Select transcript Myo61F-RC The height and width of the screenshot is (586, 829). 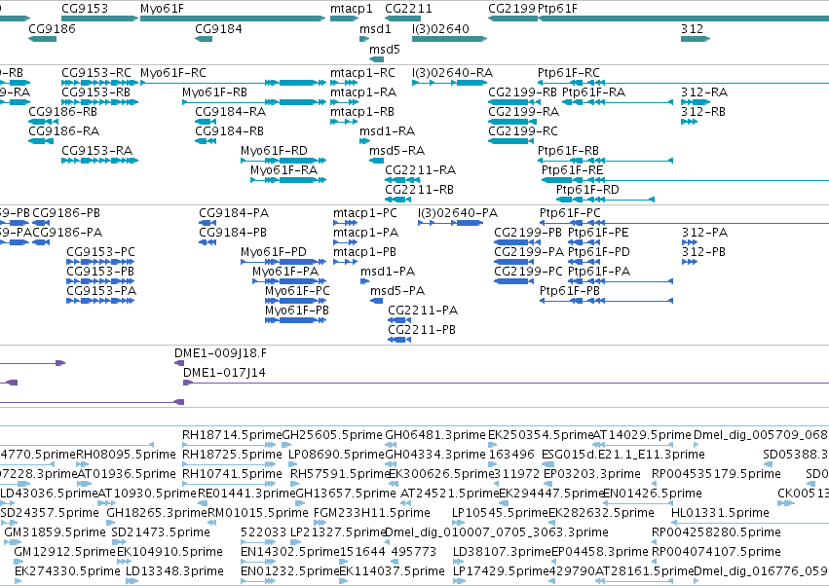[233, 83]
